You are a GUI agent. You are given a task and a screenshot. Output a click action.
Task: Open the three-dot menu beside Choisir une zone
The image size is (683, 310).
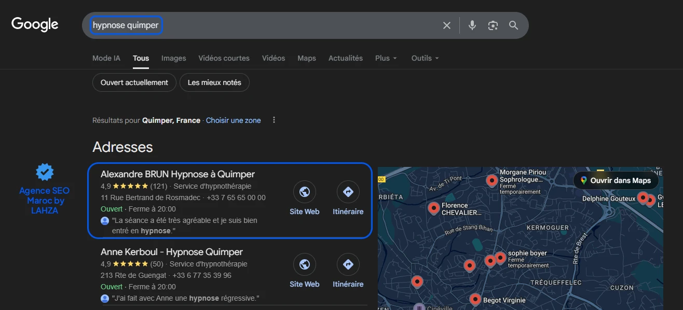coord(274,120)
